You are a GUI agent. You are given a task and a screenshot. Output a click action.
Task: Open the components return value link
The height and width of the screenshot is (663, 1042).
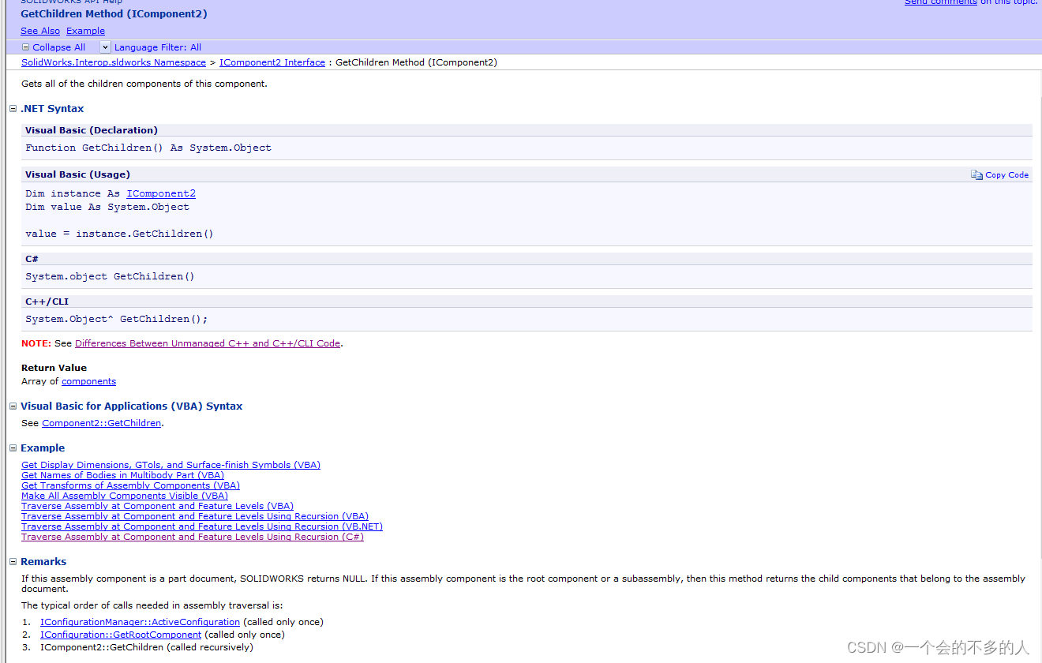[x=88, y=381]
